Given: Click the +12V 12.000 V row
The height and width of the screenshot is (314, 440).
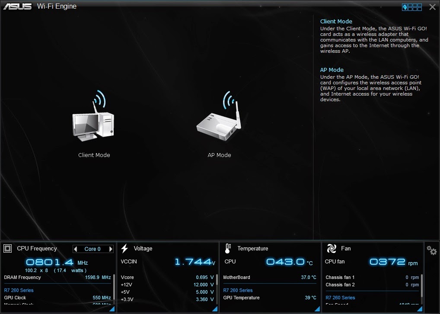Looking at the screenshot, I should (x=167, y=285).
